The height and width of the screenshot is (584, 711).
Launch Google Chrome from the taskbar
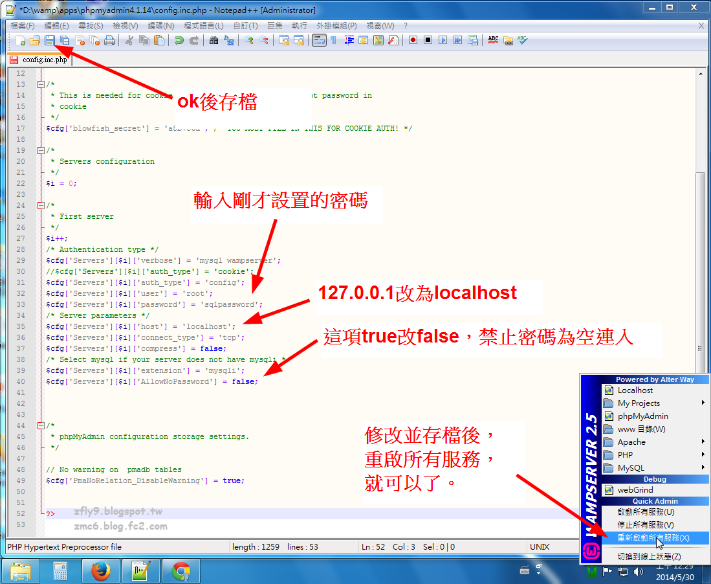(181, 571)
